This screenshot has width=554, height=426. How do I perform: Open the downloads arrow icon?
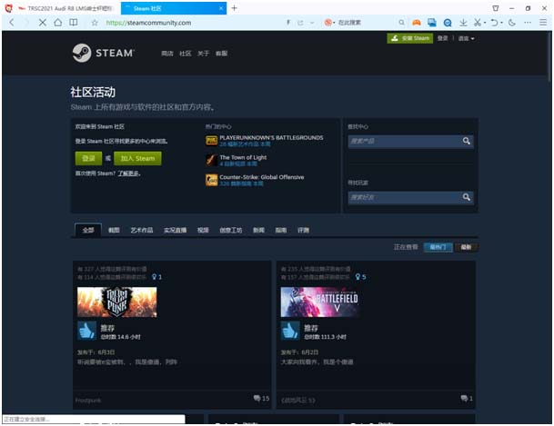point(463,23)
